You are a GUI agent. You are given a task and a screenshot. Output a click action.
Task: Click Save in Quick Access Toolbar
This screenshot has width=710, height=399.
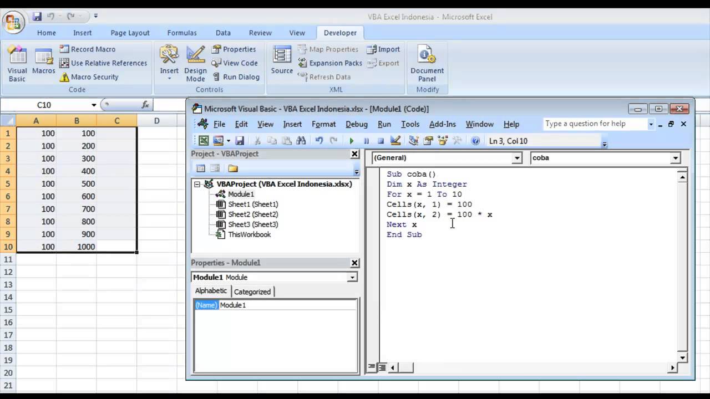37,17
